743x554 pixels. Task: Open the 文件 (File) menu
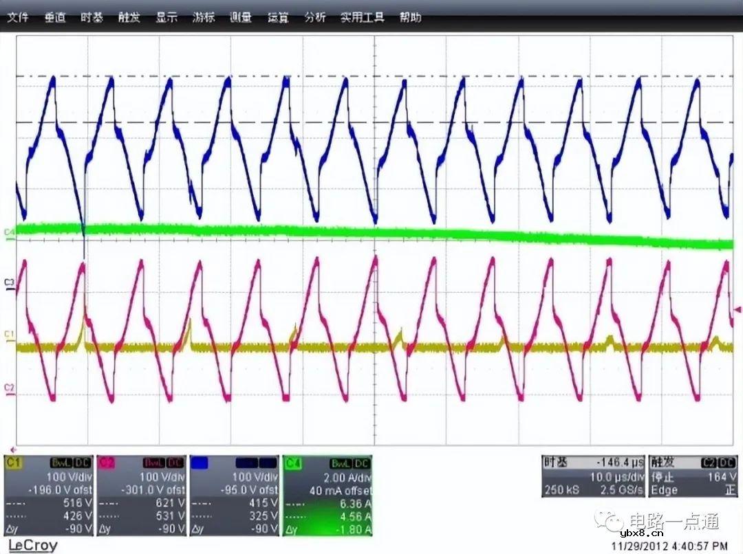[x=17, y=18]
